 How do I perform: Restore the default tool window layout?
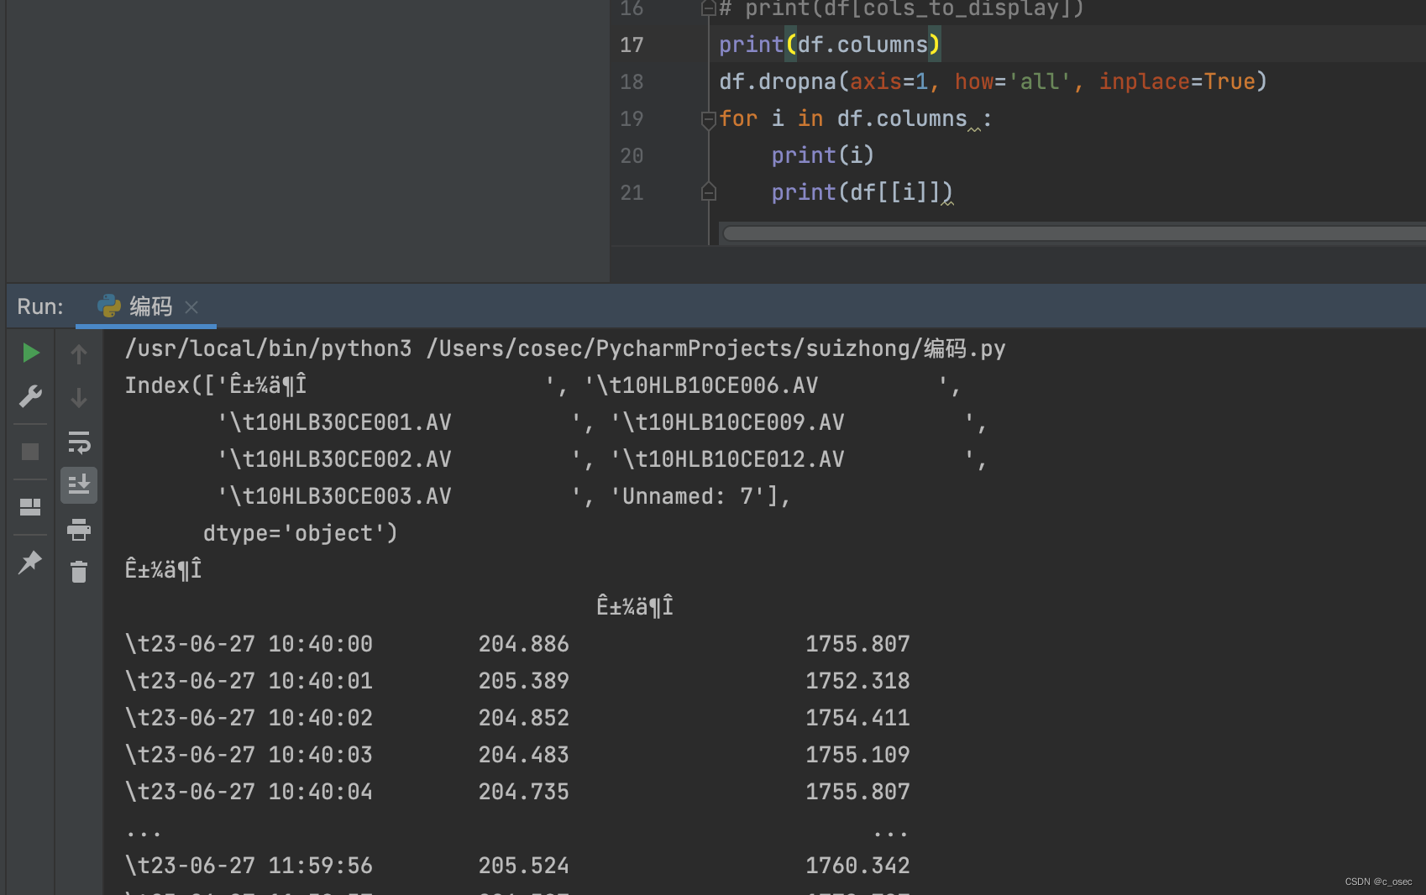30,507
